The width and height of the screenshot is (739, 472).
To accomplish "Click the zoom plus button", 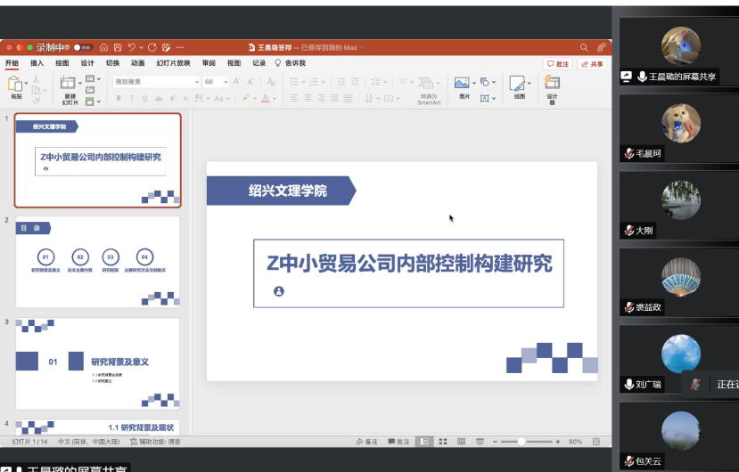I will [x=557, y=442].
